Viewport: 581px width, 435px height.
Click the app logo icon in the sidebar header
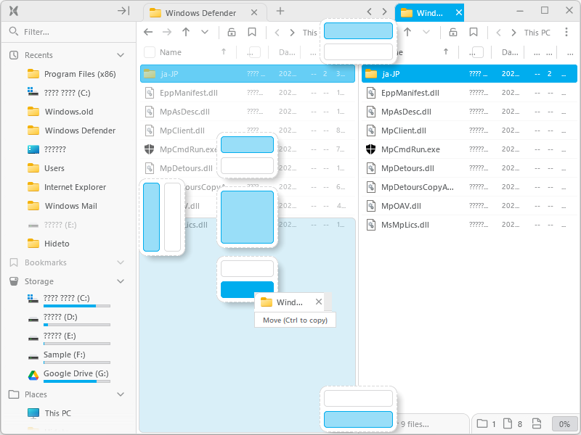(13, 11)
